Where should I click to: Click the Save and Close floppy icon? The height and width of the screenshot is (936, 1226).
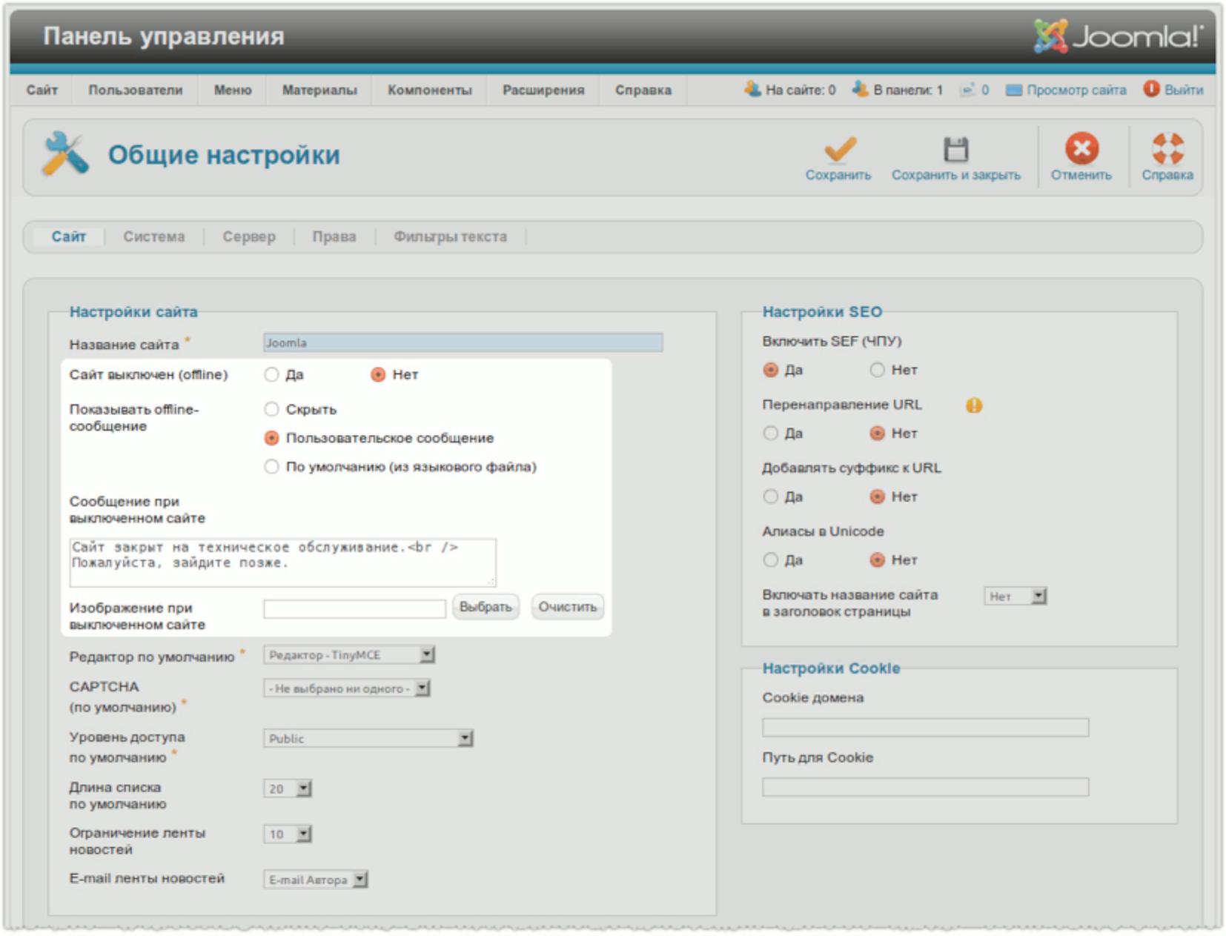click(x=955, y=149)
